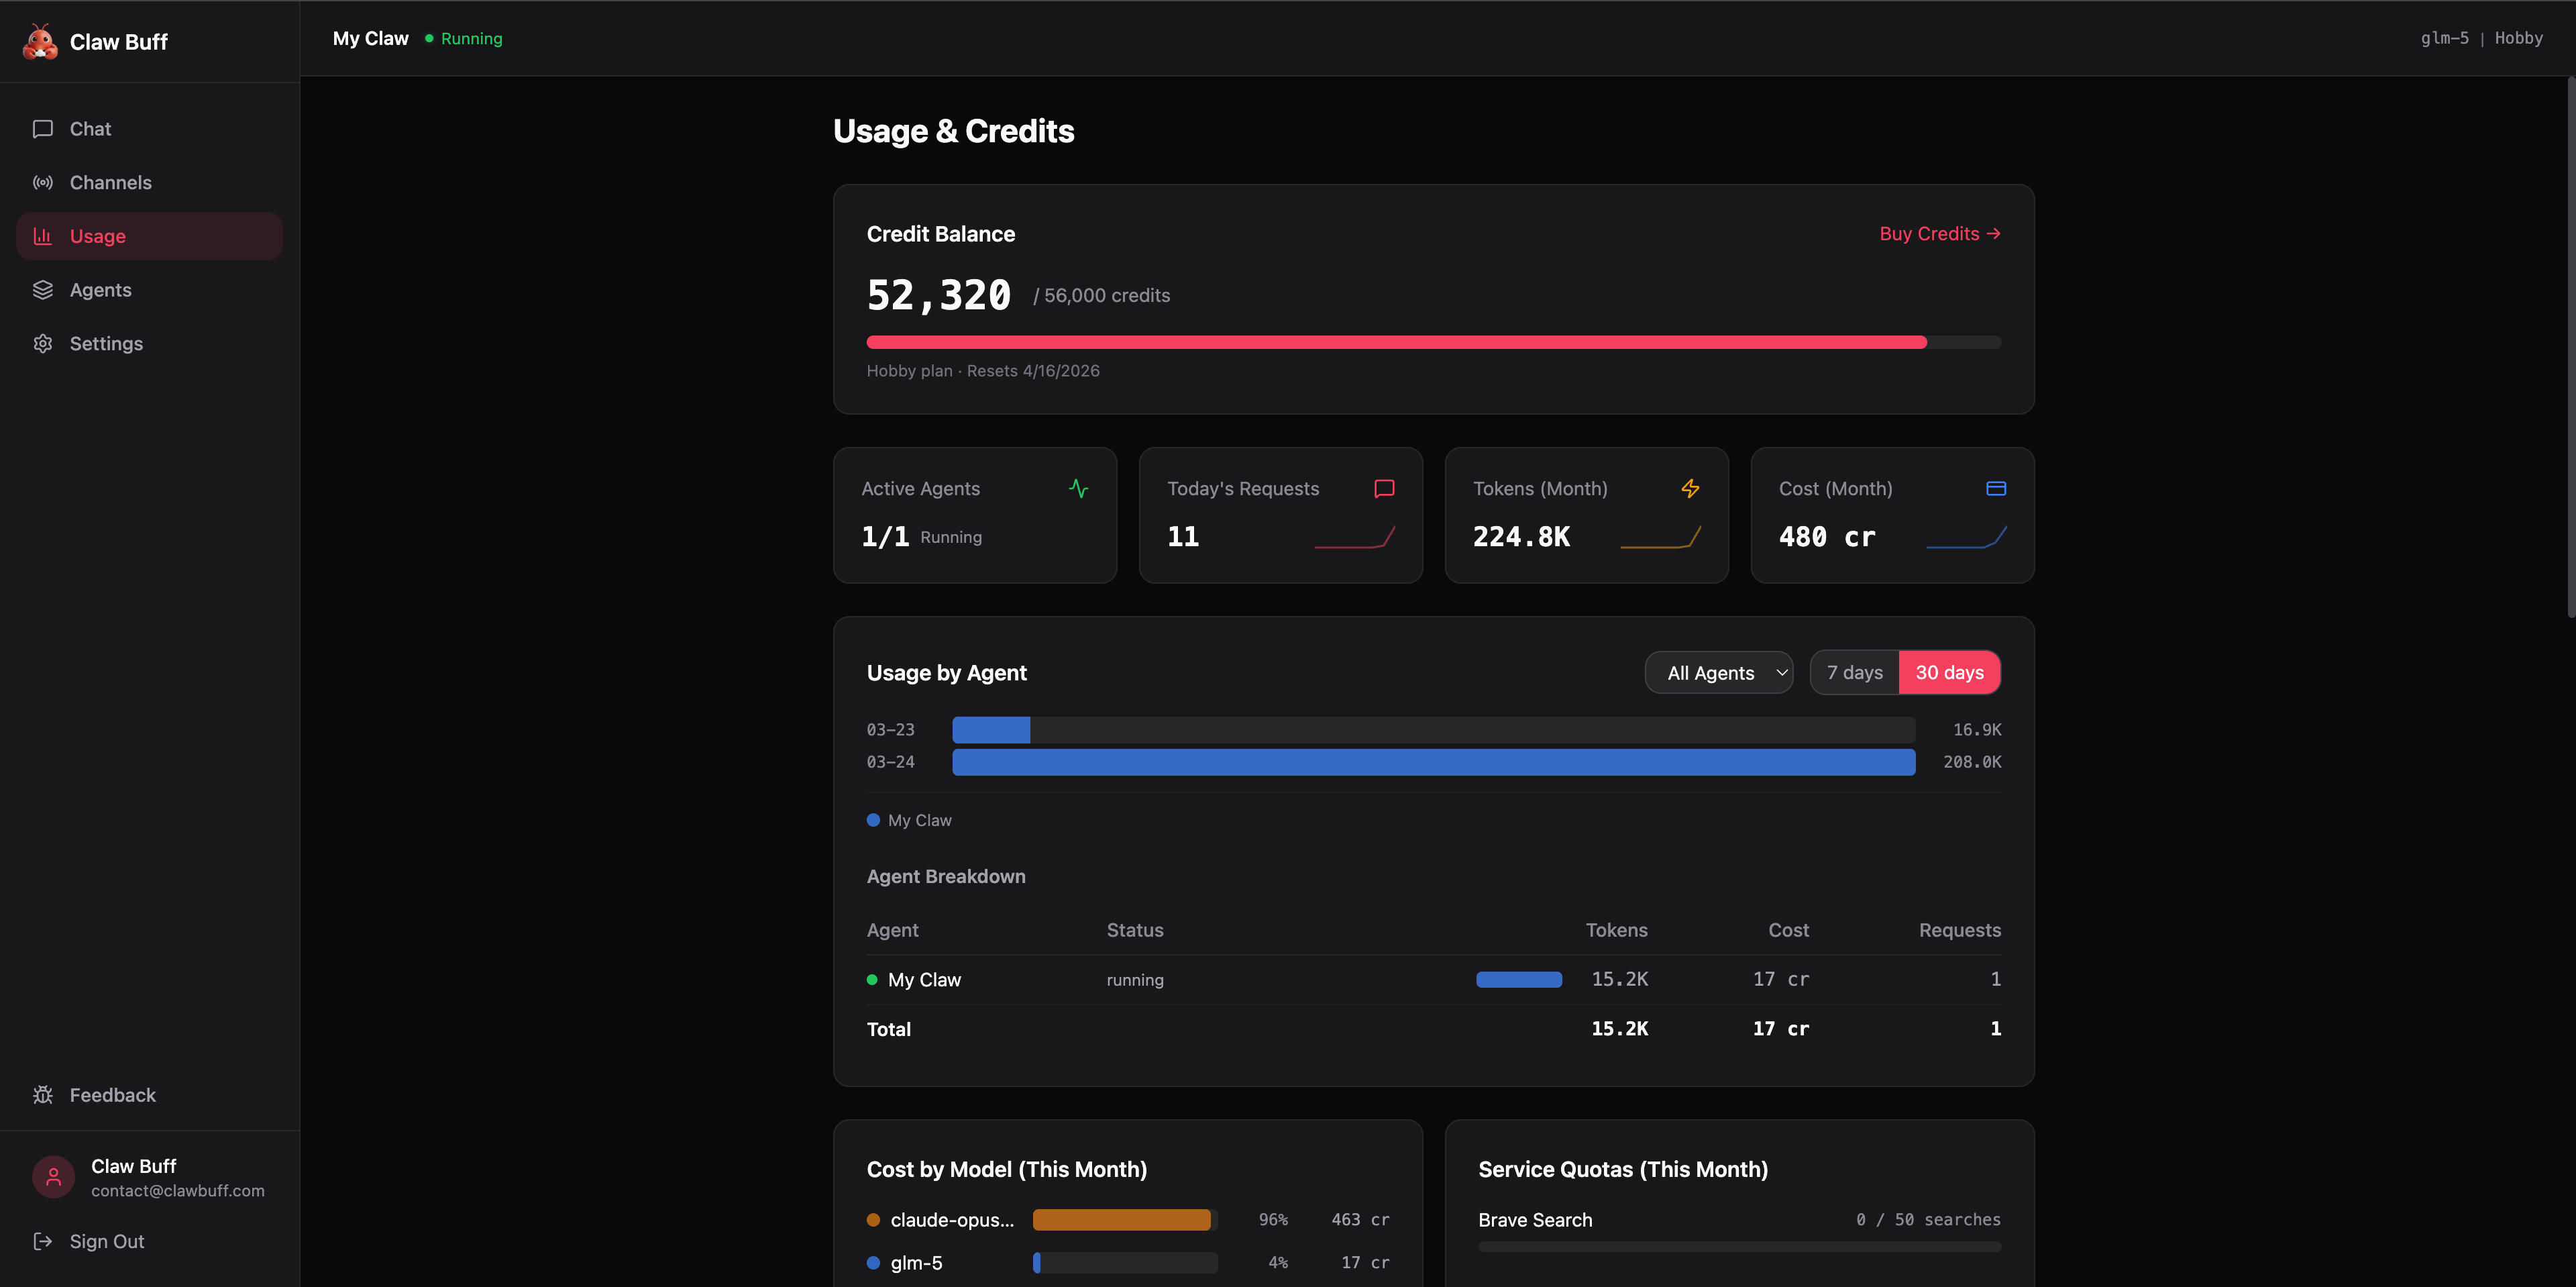The image size is (2576, 1287).
Task: Click the Settings gear icon
Action: 43,344
